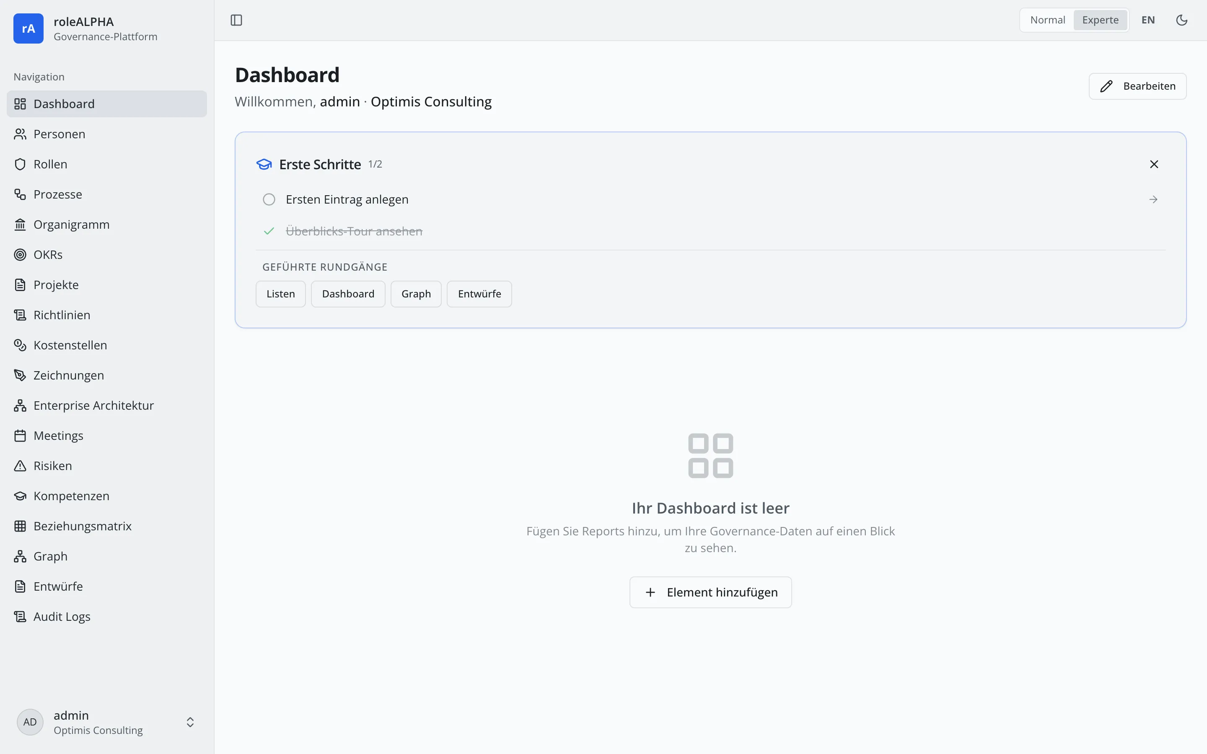Start the Dashboard guided tour button
The width and height of the screenshot is (1207, 754).
(x=348, y=294)
